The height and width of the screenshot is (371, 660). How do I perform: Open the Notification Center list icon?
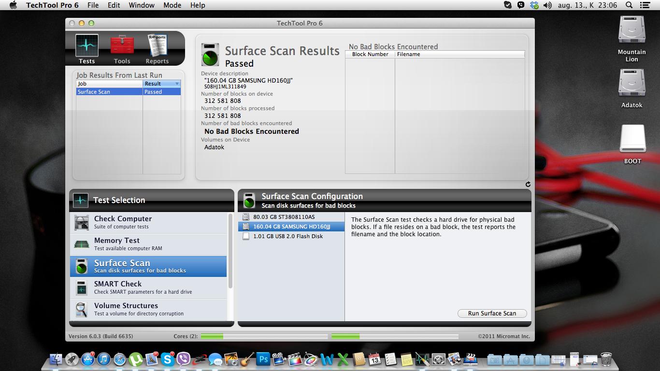[x=644, y=5]
